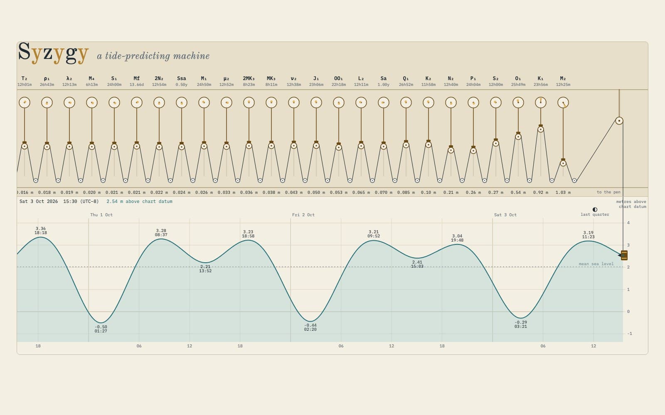This screenshot has width=665, height=415.
Task: Click the '0.54 m' amplitude under O₁
Action: tap(518, 193)
